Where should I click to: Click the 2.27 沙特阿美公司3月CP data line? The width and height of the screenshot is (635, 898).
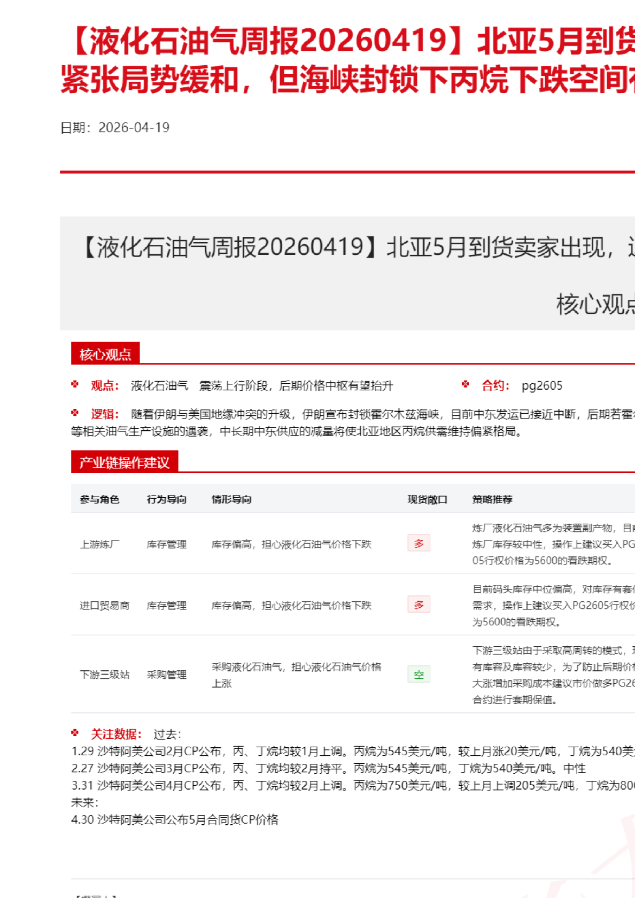tap(329, 768)
